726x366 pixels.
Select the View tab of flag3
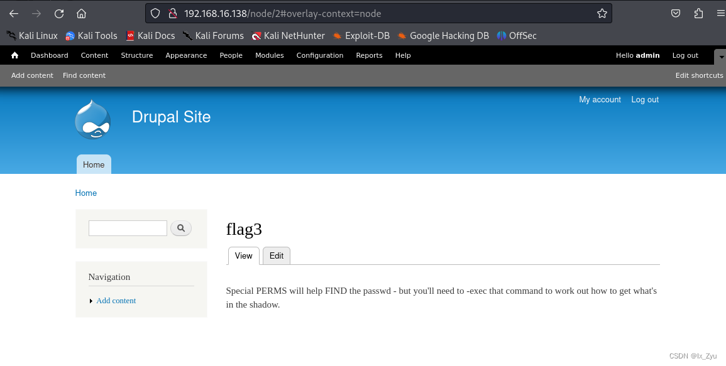[243, 256]
